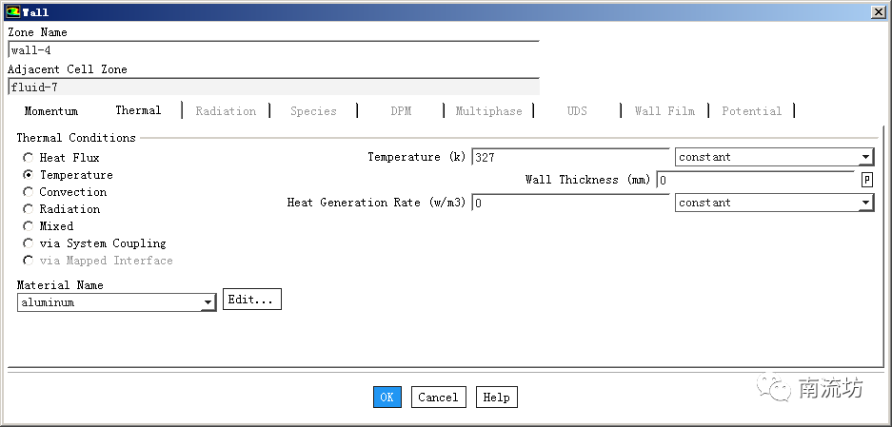Switch to the Momentum tab
This screenshot has height=427, width=892.
[51, 111]
